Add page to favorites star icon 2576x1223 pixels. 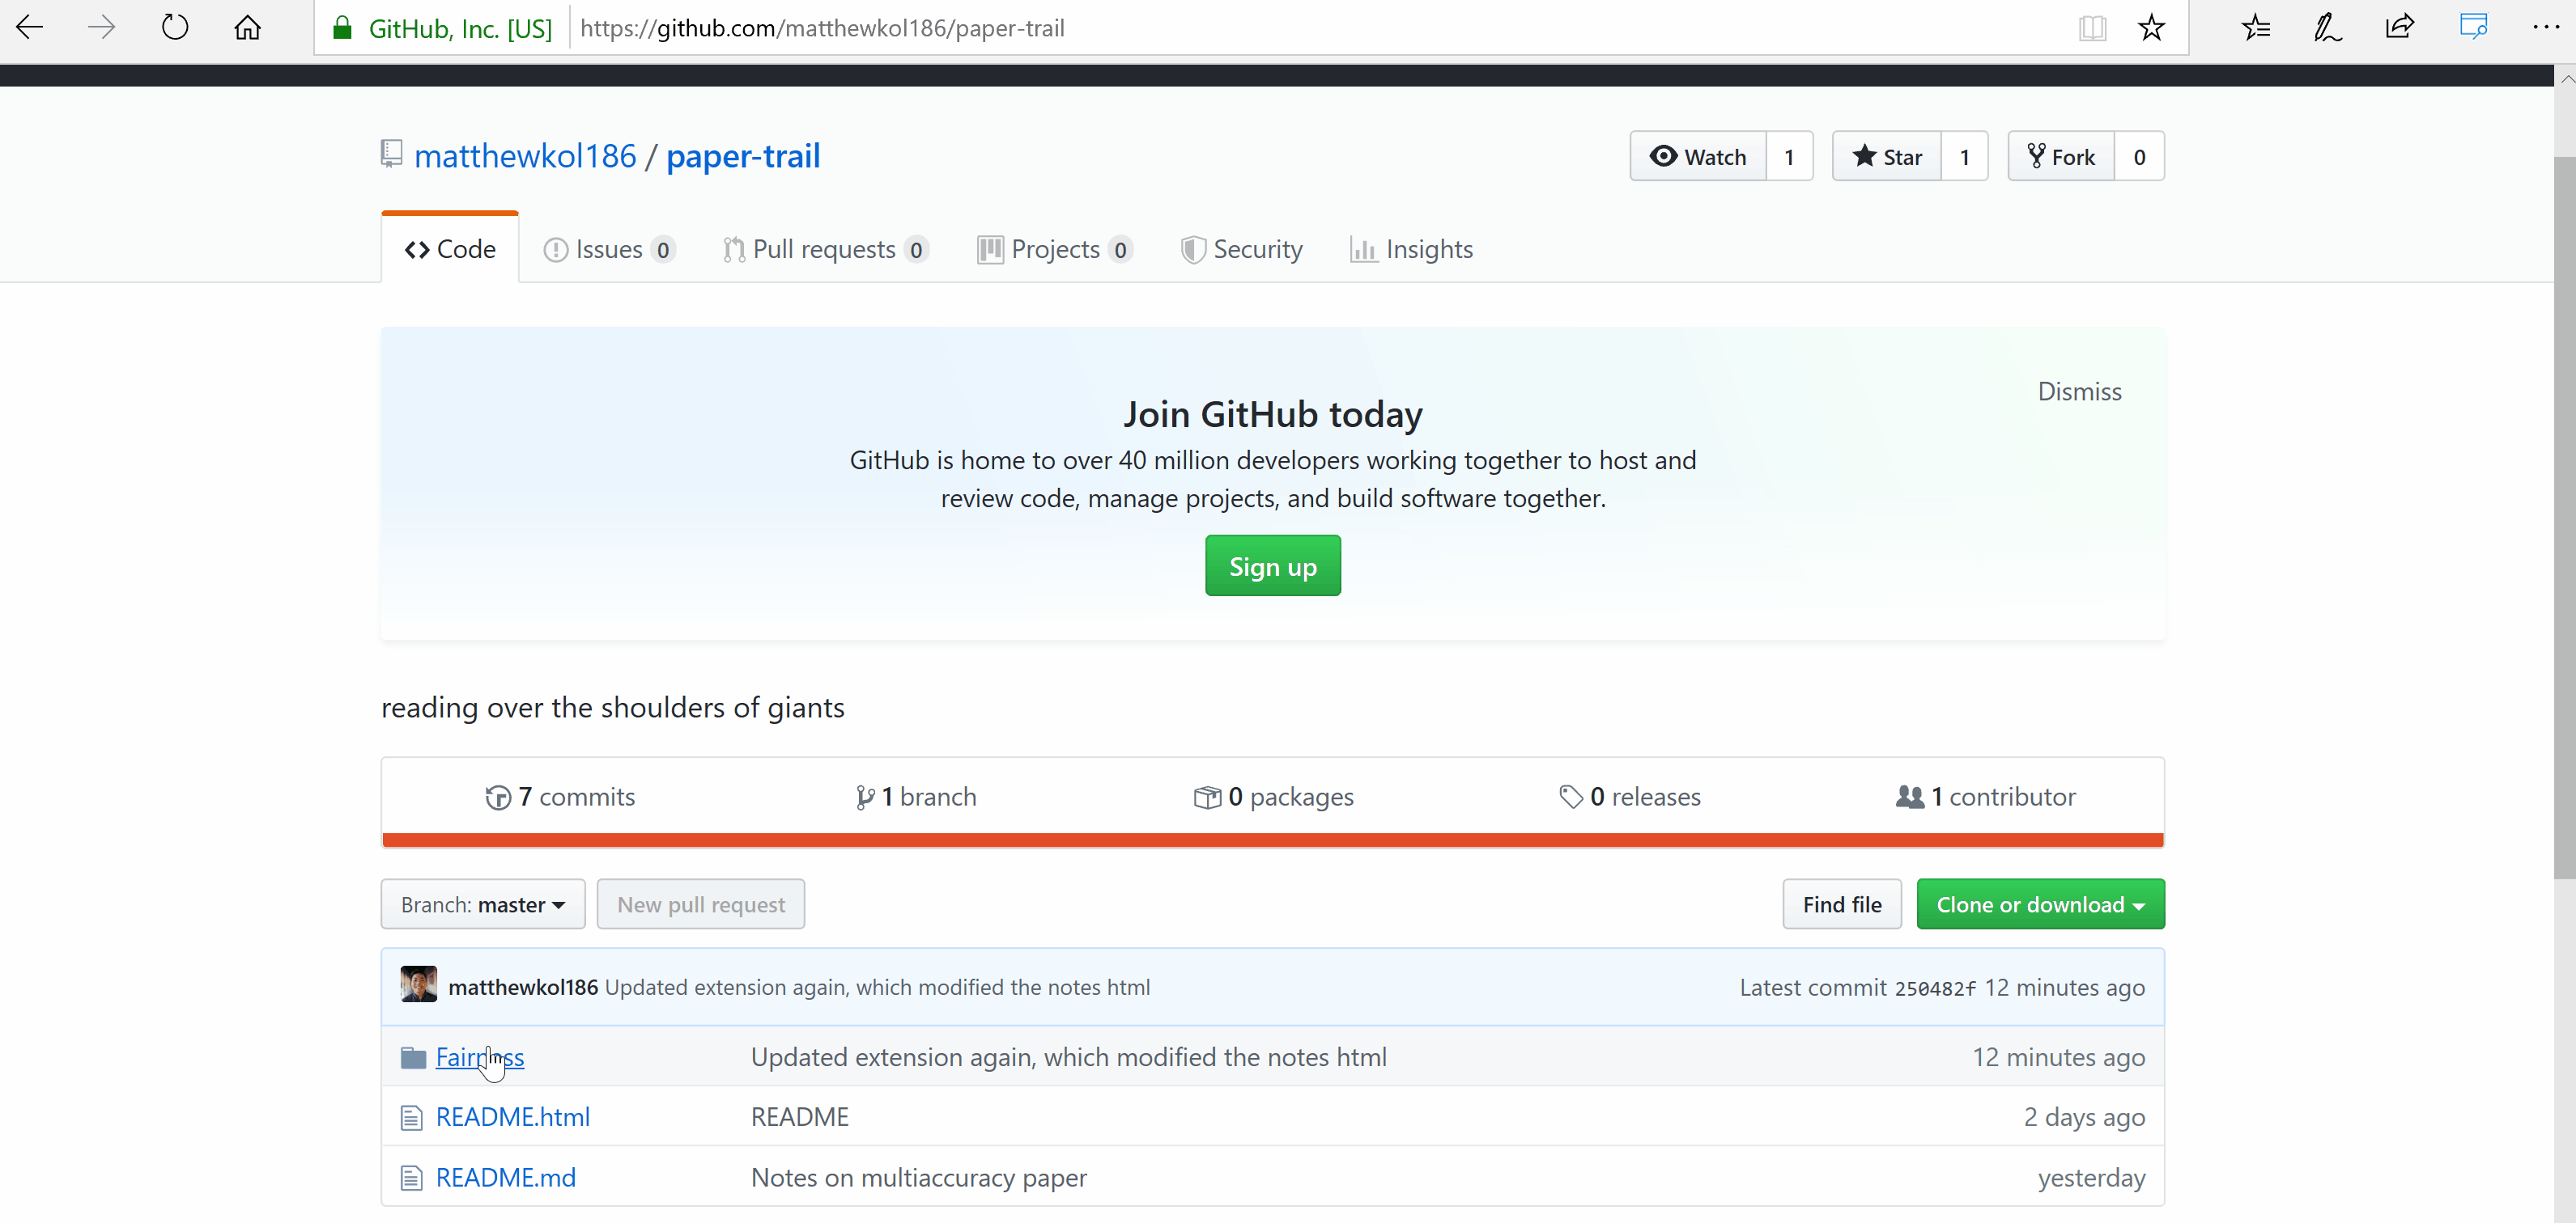[2151, 27]
